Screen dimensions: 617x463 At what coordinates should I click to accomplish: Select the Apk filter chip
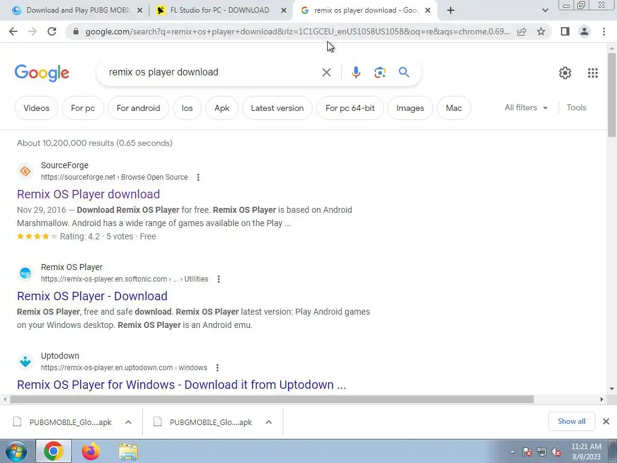[x=222, y=108]
